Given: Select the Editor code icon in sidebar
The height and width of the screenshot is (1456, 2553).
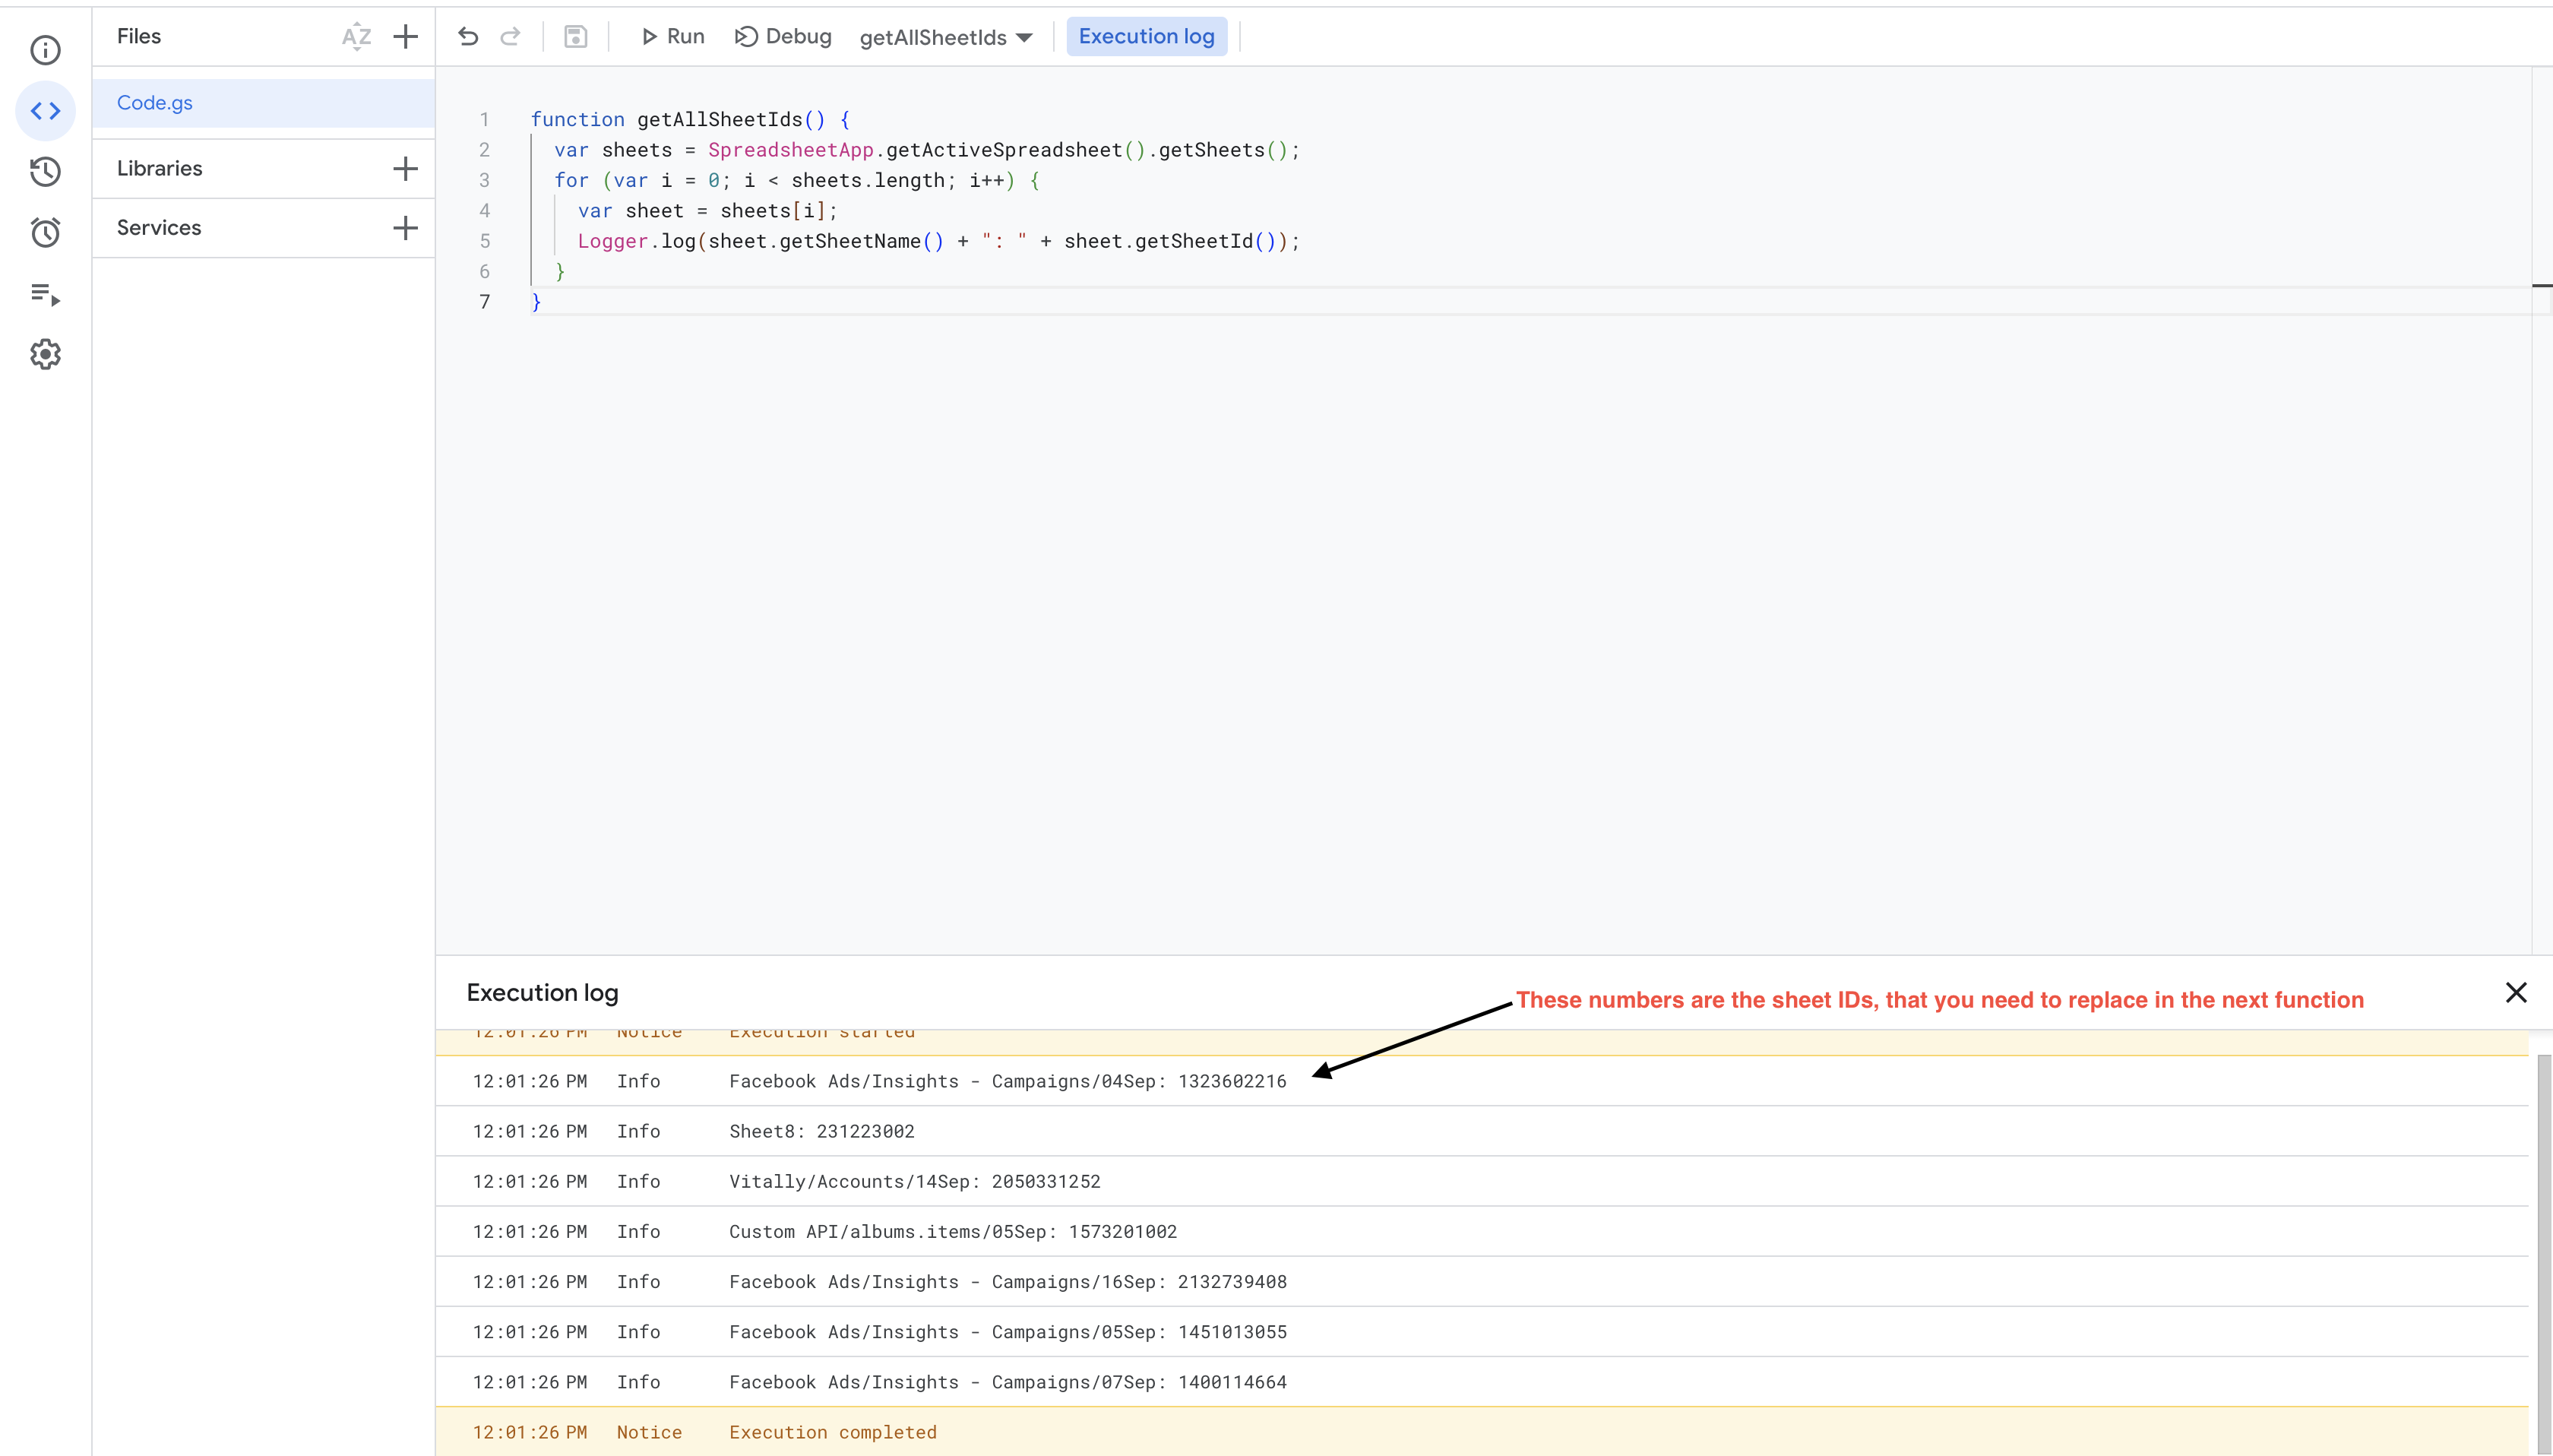Looking at the screenshot, I should (x=45, y=111).
